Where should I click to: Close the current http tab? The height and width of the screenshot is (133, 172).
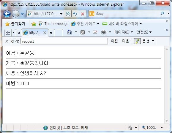[45, 33]
